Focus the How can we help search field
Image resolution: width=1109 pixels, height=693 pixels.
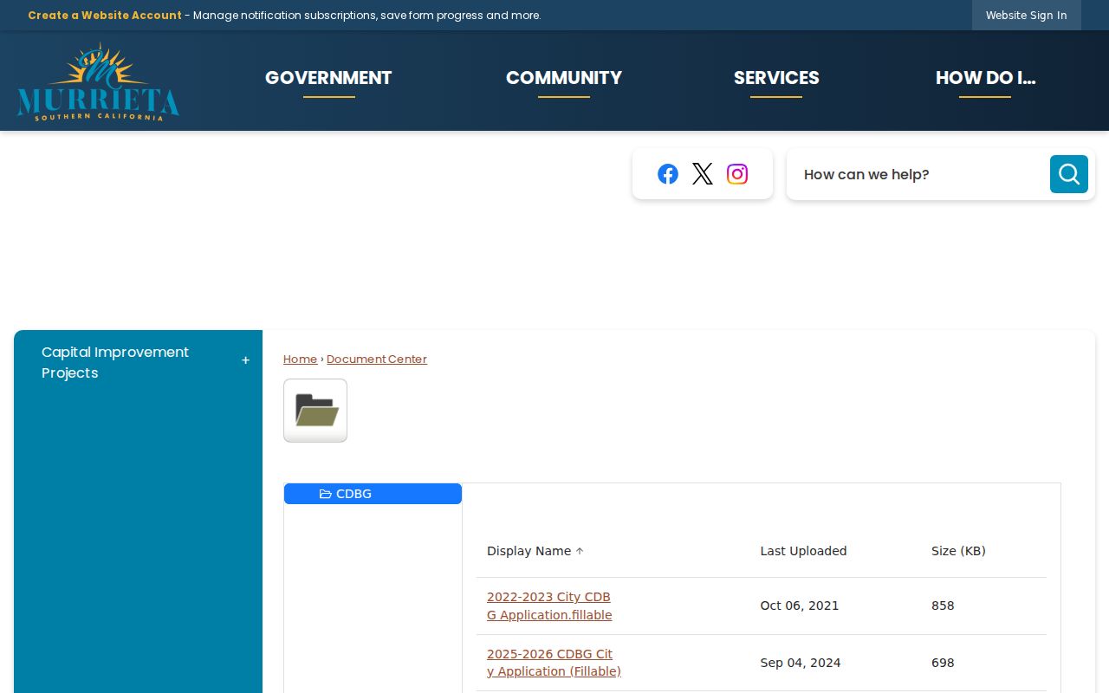coord(918,174)
